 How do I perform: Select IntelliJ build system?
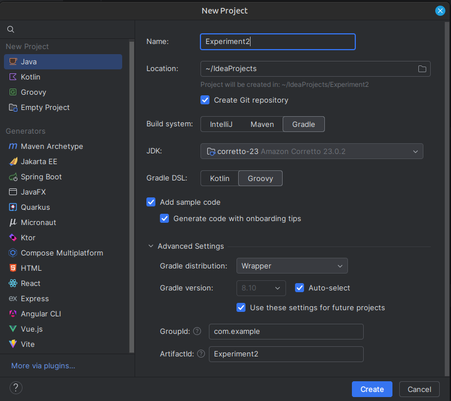click(x=221, y=124)
